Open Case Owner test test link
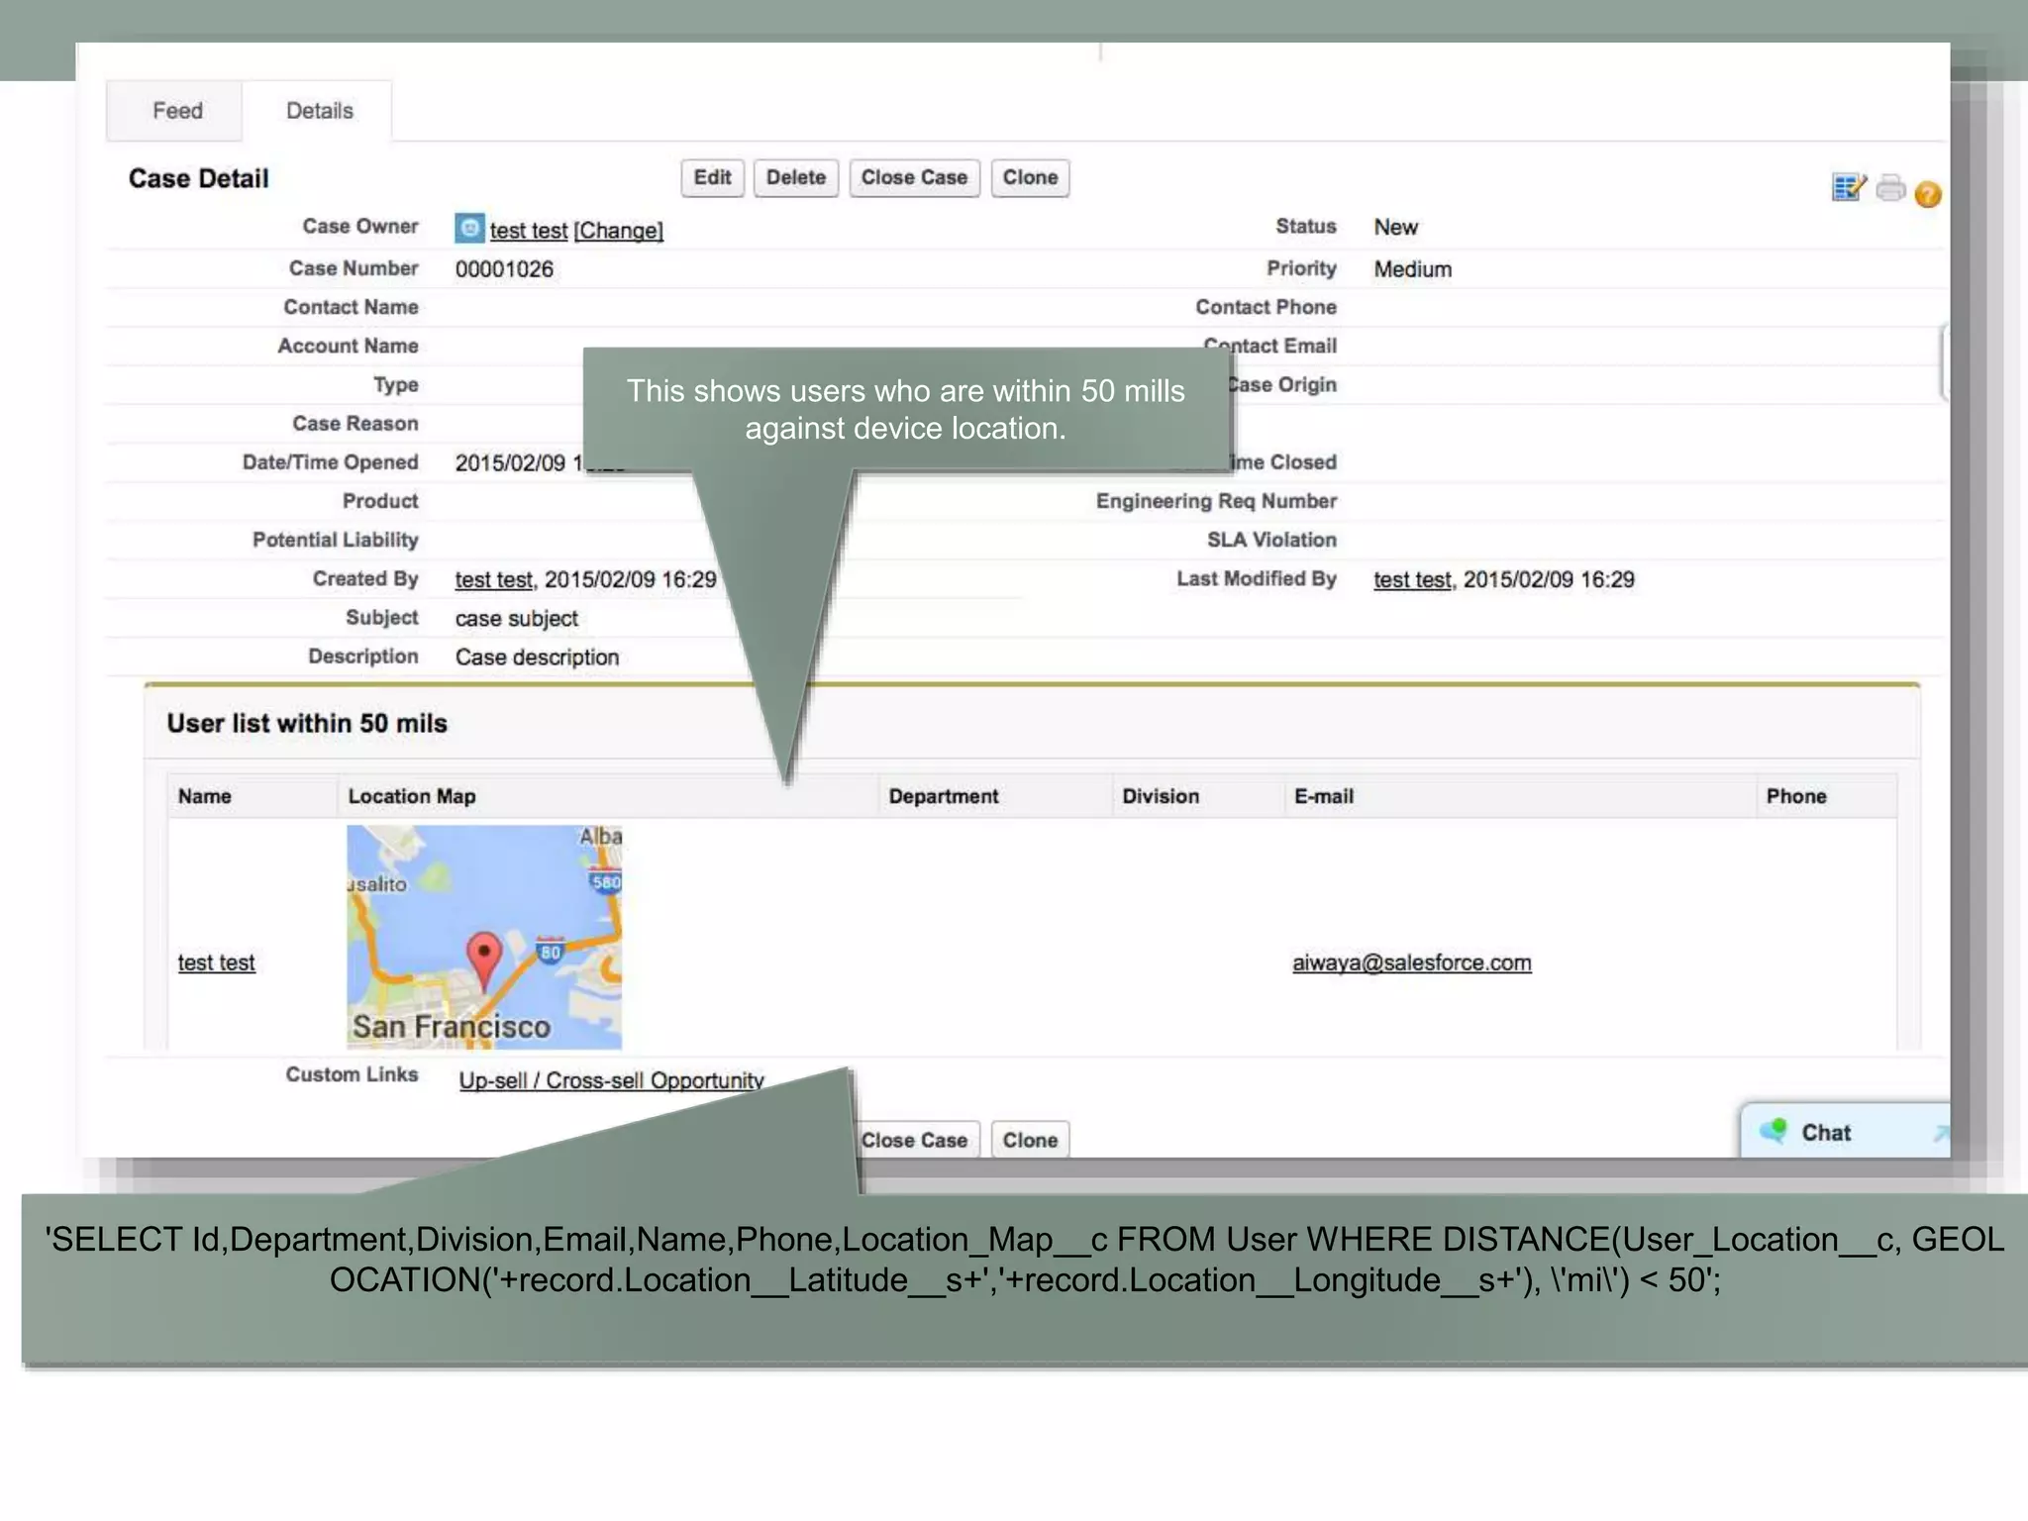This screenshot has height=1521, width=2028. coord(529,231)
